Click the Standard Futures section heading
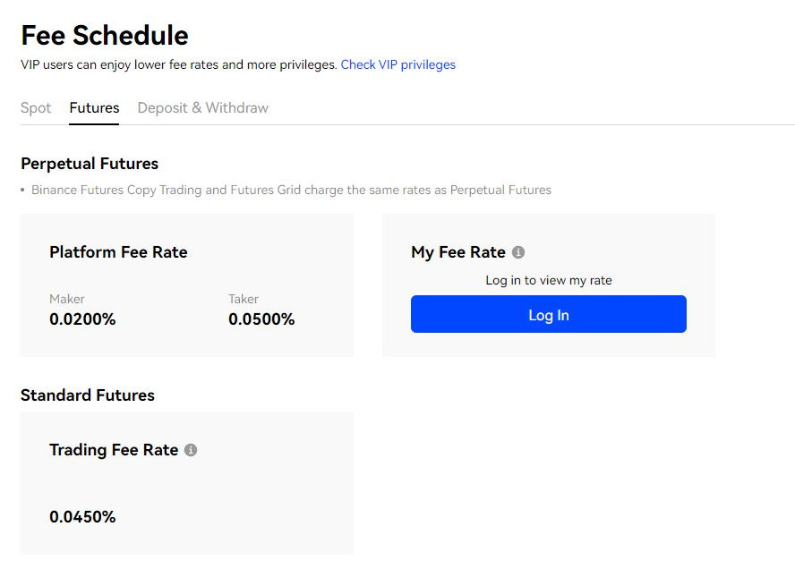Image resolution: width=795 pixels, height=586 pixels. (x=88, y=395)
